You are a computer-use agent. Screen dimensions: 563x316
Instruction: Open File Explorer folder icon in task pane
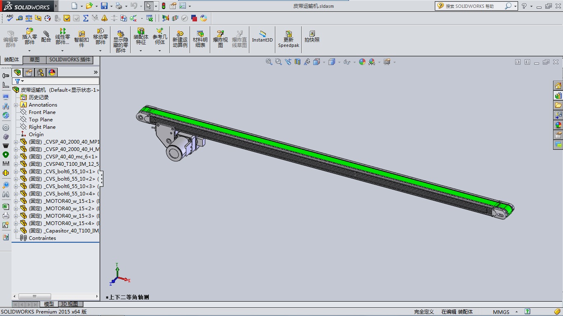558,105
